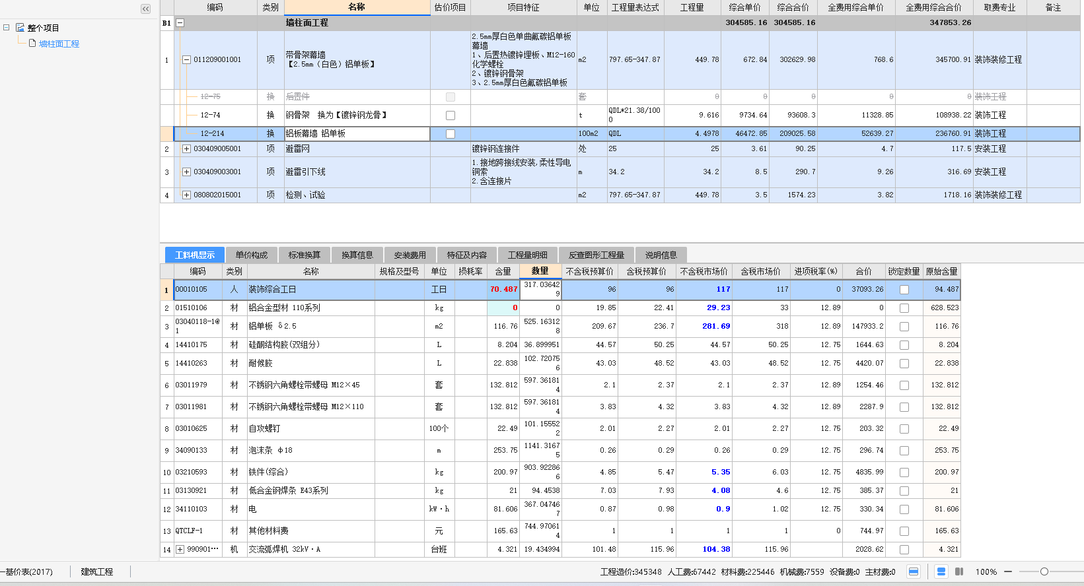Click the 工程量表达式 column header
Screen dimensions: 1084x586
tap(635, 7)
